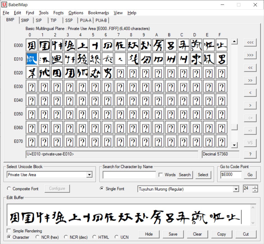Viewport: 264px width, 244px height.
Task: Jump back with the <<< navigation button
Action: tap(250, 42)
